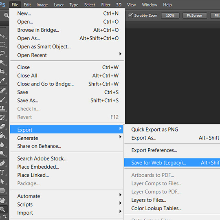Viewport: 220px width, 220px height.
Task: Click the 100% zoom button
Action: (x=170, y=15)
